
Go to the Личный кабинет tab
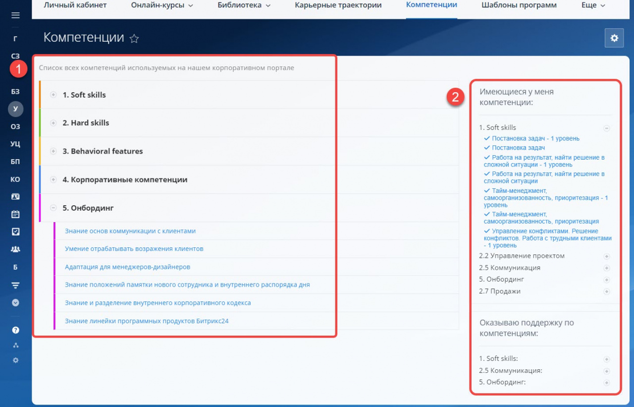[x=75, y=5]
